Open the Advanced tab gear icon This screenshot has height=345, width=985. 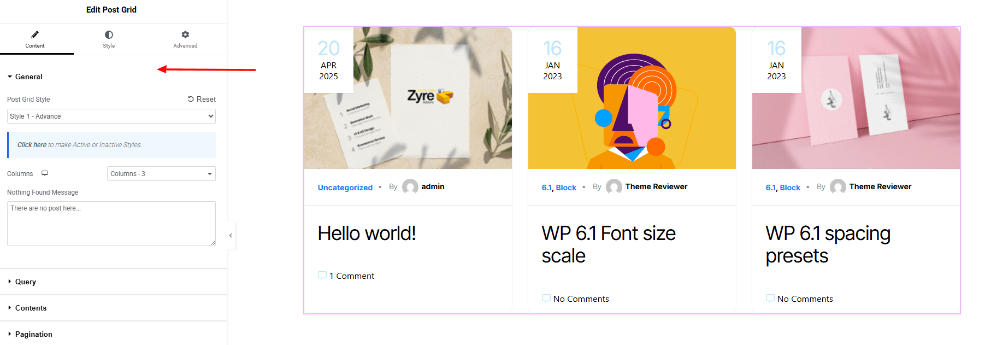click(185, 34)
